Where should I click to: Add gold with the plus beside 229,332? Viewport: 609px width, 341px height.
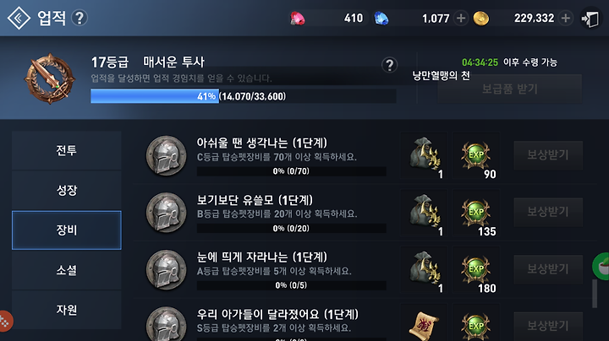click(x=566, y=19)
